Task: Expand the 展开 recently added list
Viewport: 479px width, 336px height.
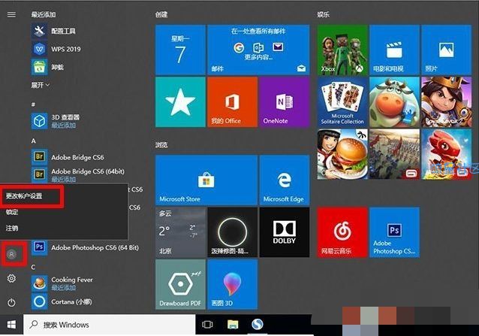Action: point(40,85)
